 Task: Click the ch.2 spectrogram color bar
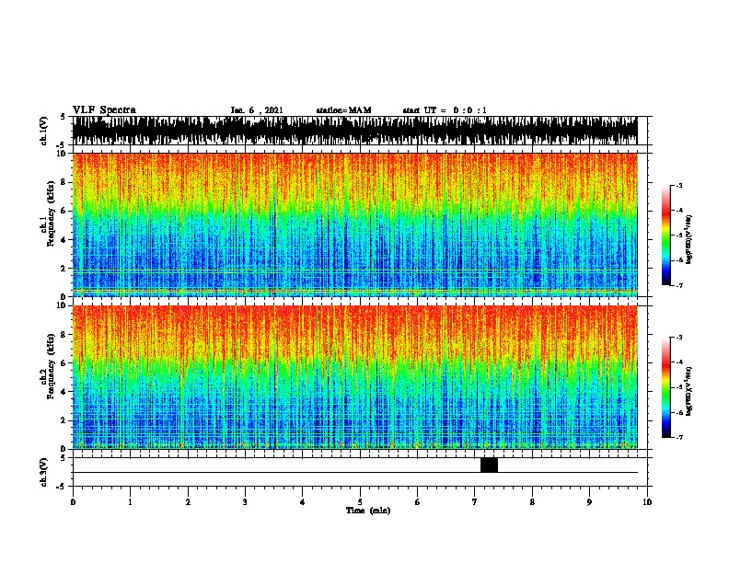coord(666,387)
